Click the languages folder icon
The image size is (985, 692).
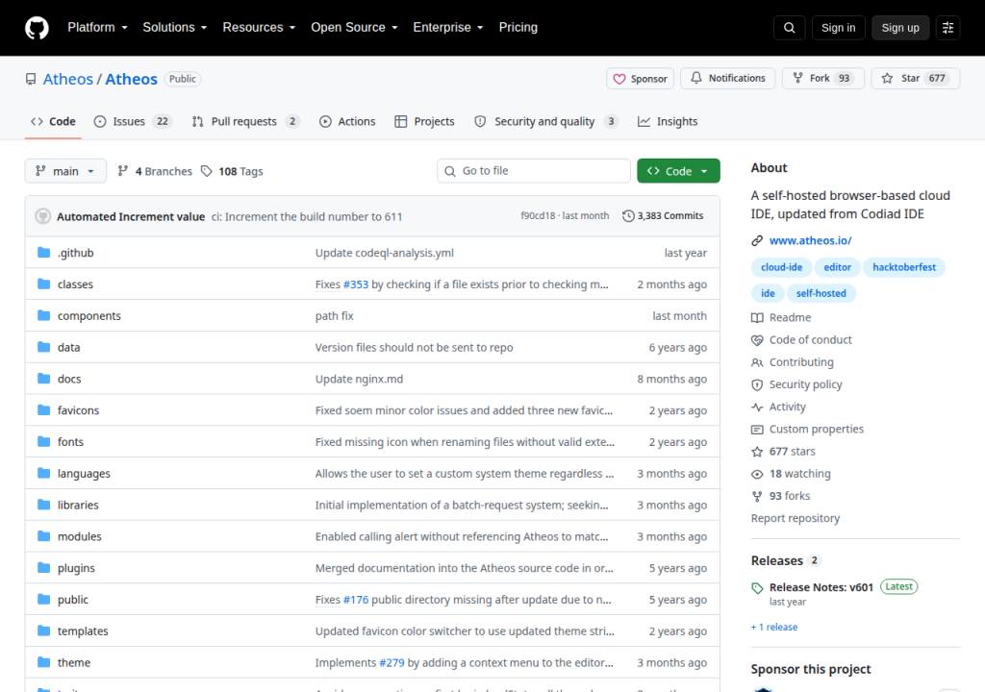(43, 473)
